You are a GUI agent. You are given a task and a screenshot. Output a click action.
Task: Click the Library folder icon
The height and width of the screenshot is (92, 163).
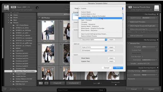(x=11, y=15)
